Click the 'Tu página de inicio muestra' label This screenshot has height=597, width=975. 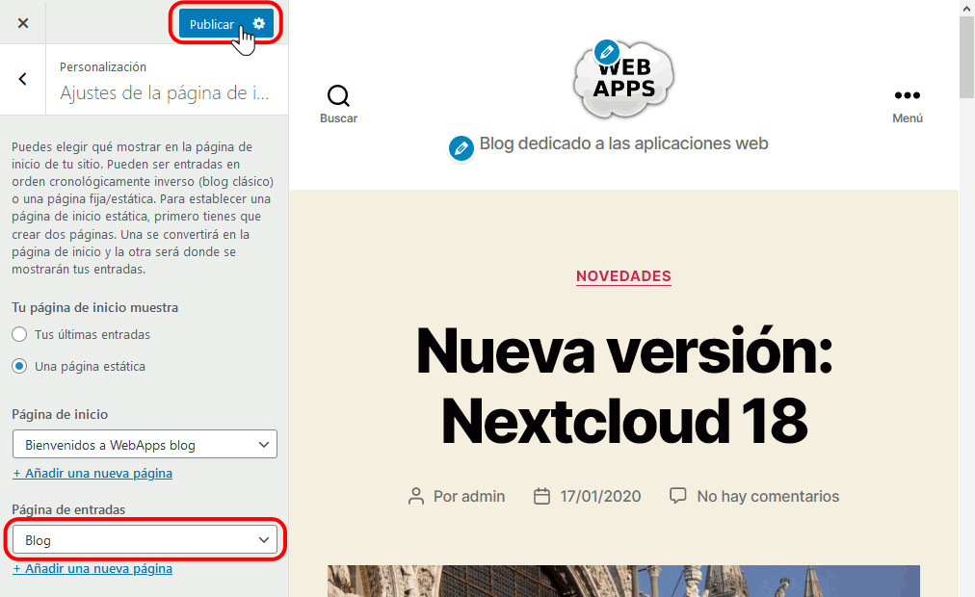[x=95, y=307]
